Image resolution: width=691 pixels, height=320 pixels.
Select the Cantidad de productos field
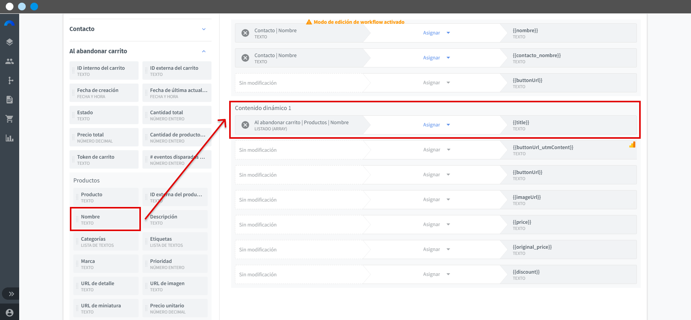tap(177, 137)
